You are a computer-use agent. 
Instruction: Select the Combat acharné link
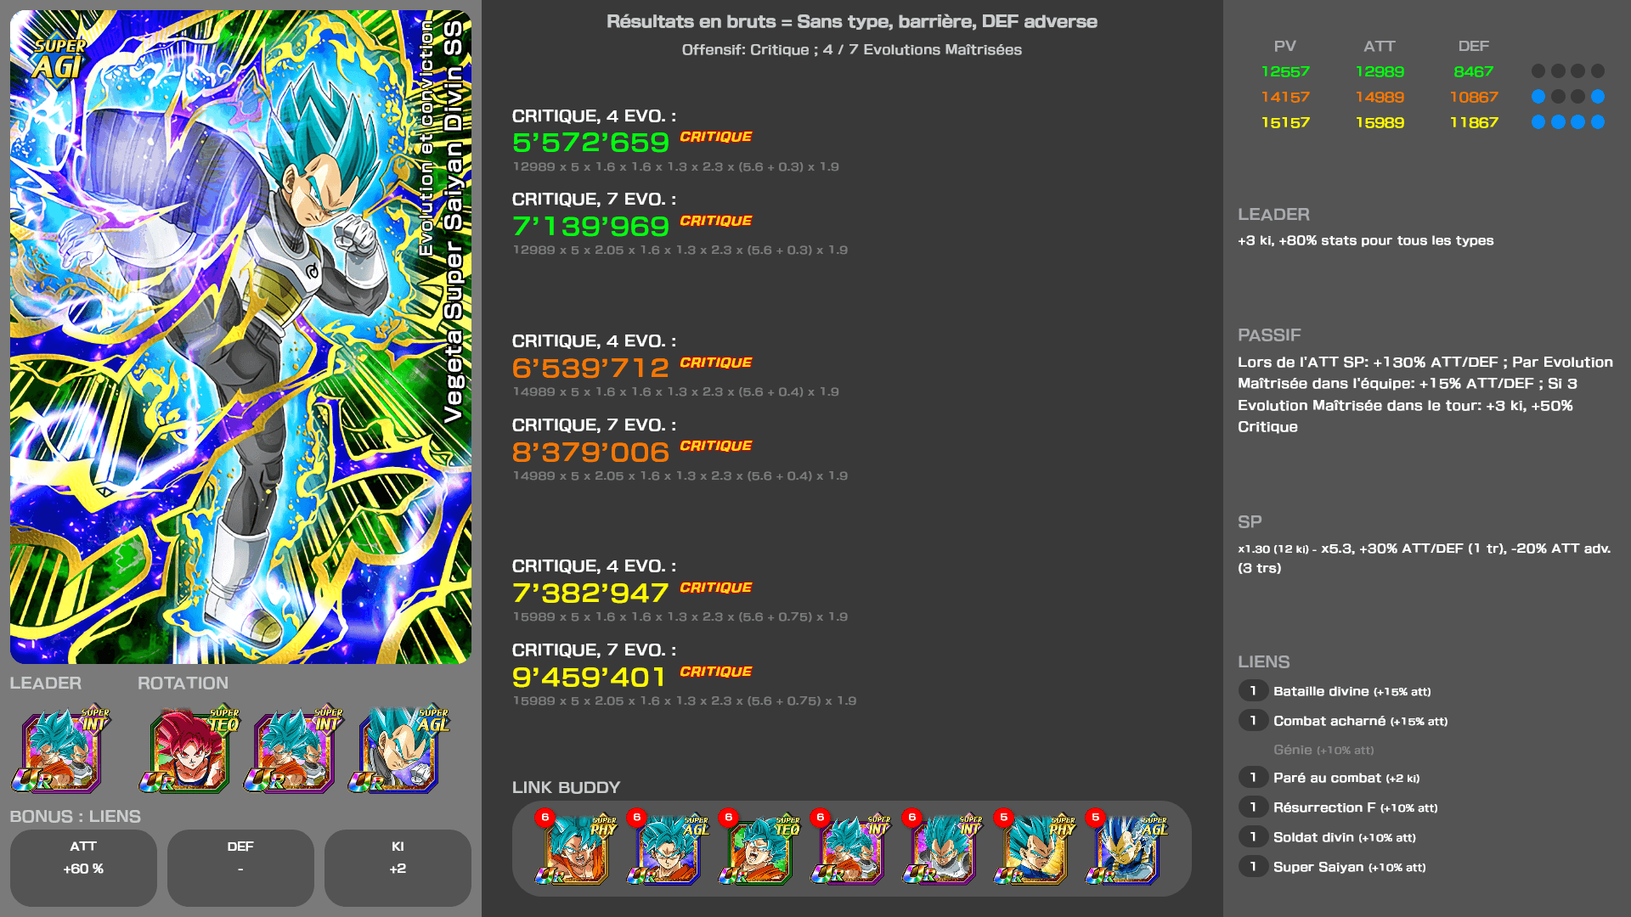pos(1360,721)
